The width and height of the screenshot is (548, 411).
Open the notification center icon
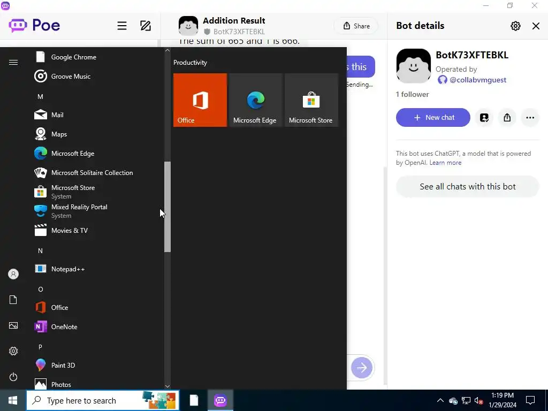(530, 400)
